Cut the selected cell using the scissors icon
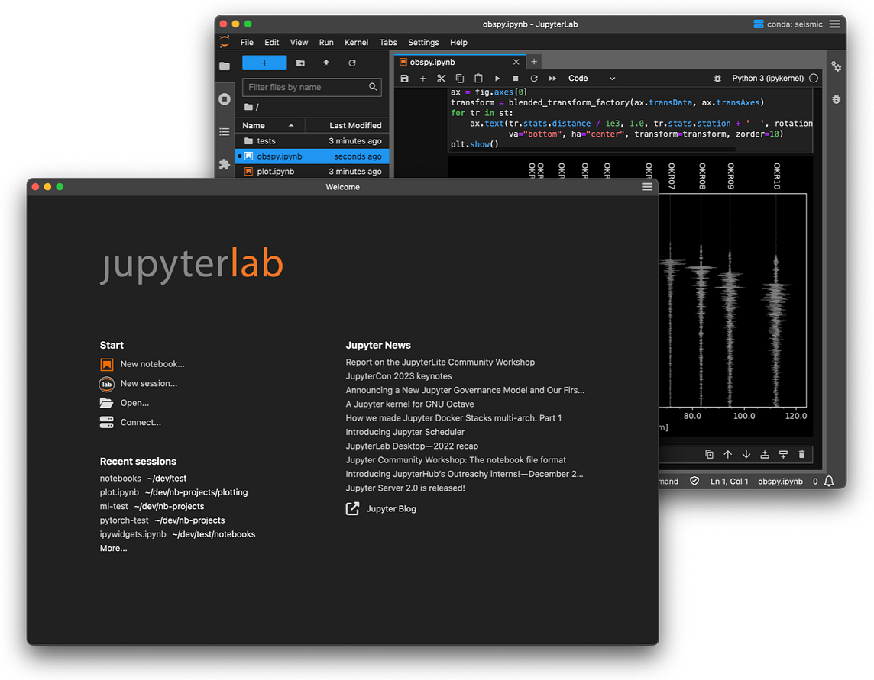 coord(441,78)
